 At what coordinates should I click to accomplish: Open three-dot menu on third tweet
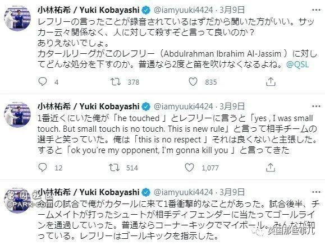[x=316, y=192]
